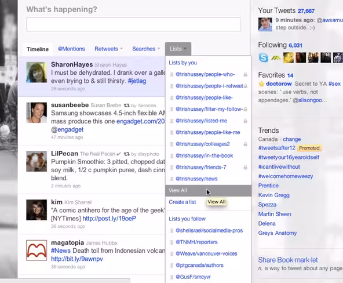The image size is (343, 283).
Task: Click the Skype avatar in Following
Action: pos(264,57)
